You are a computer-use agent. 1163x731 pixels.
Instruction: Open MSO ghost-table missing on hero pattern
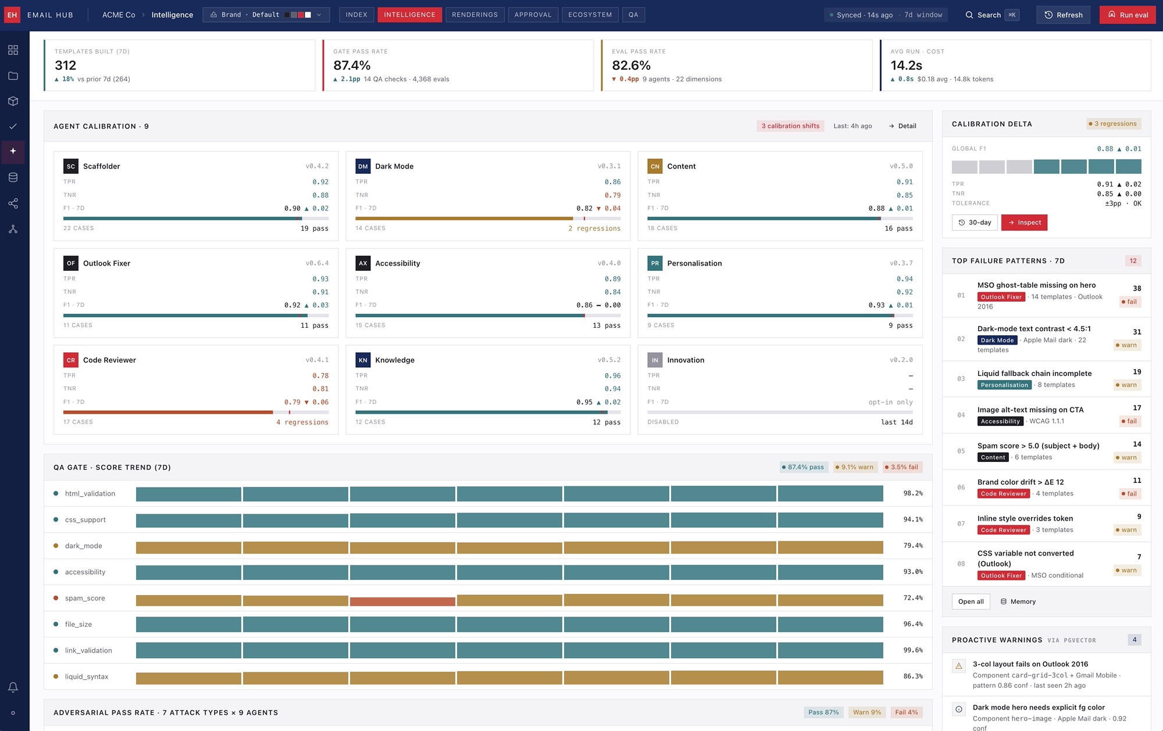[1046, 296]
